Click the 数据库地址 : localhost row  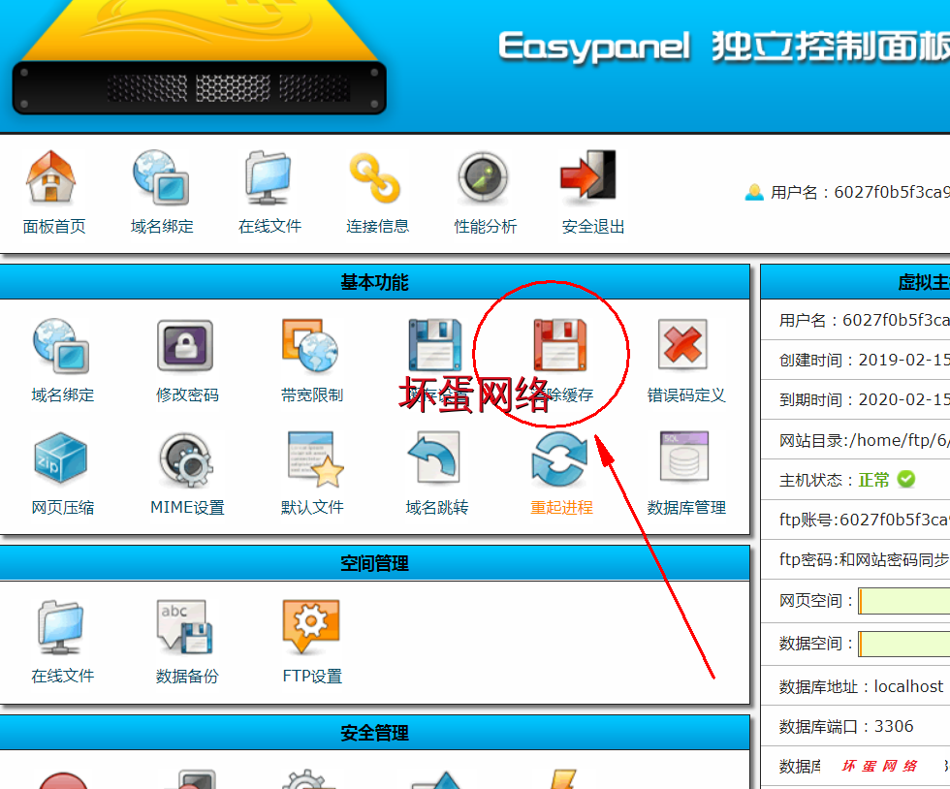pyautogui.click(x=855, y=686)
